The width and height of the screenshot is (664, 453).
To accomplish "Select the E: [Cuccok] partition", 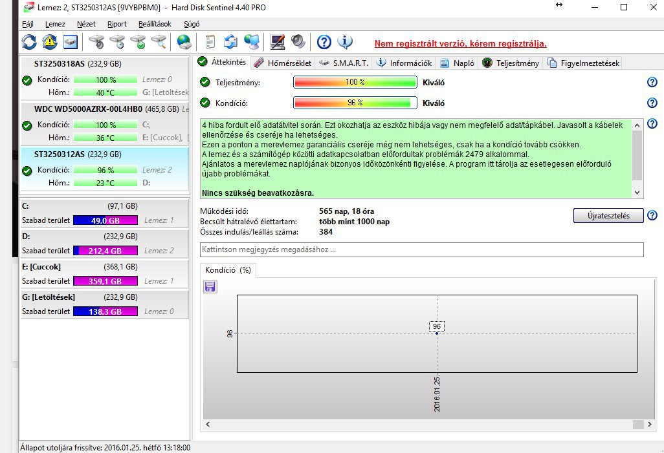I will pyautogui.click(x=105, y=274).
